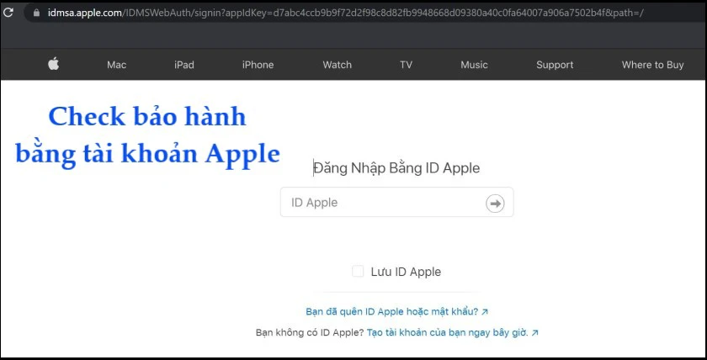Open the Apple logo home link
Screen dimensions: 707x360
pyautogui.click(x=54, y=64)
